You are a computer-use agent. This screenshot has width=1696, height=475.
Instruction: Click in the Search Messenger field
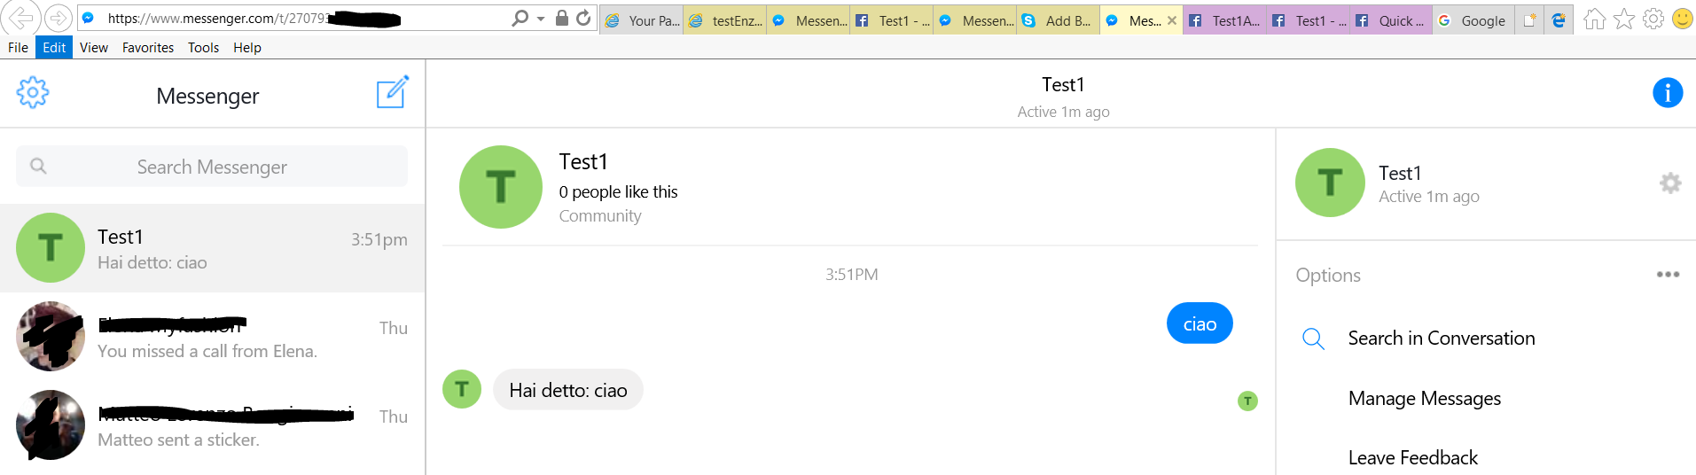(212, 167)
